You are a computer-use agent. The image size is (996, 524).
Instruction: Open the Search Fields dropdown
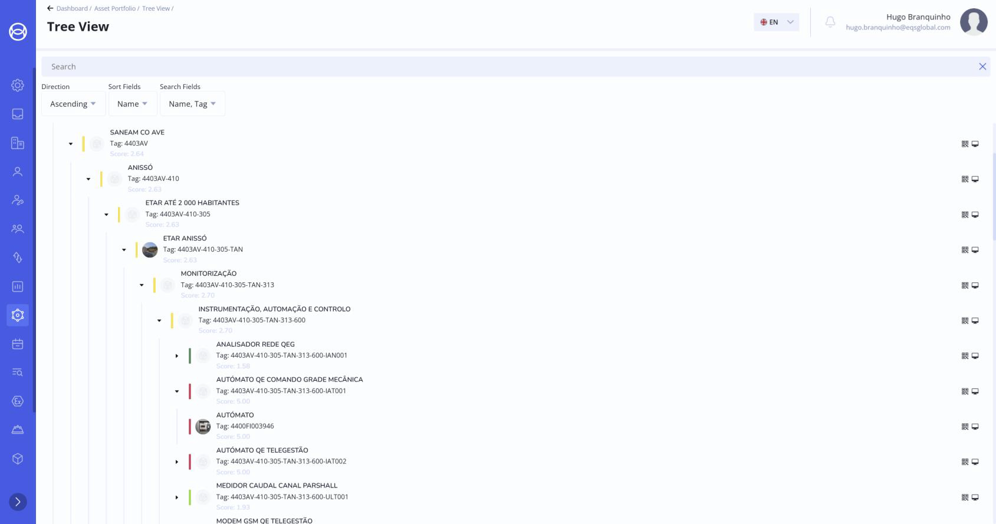coord(192,104)
